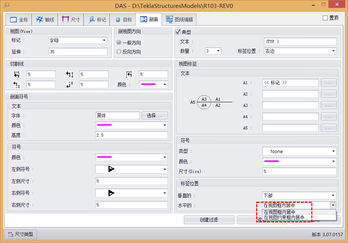Open the 右侧符号 arrow dropdown

coord(132,193)
